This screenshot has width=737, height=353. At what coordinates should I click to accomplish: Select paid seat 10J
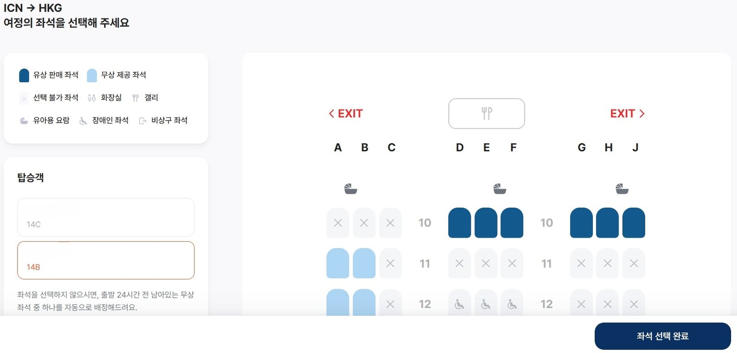click(x=633, y=223)
